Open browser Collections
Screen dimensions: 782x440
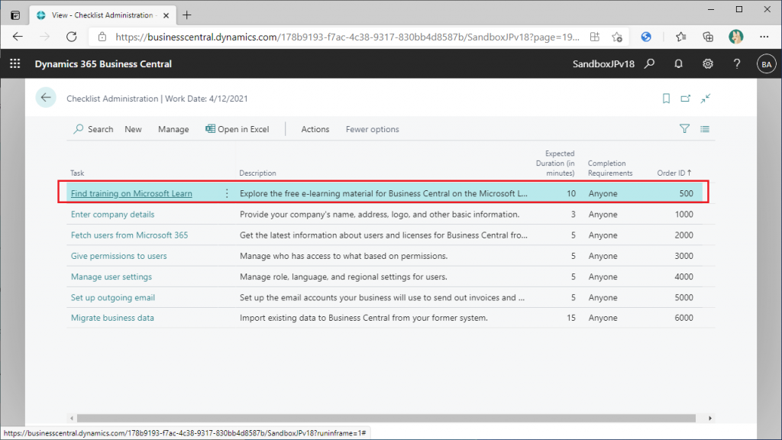[x=708, y=37]
